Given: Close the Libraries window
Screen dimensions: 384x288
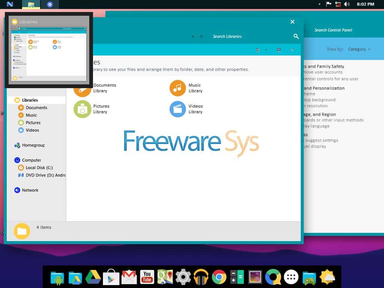Looking at the screenshot, I should click(x=292, y=22).
